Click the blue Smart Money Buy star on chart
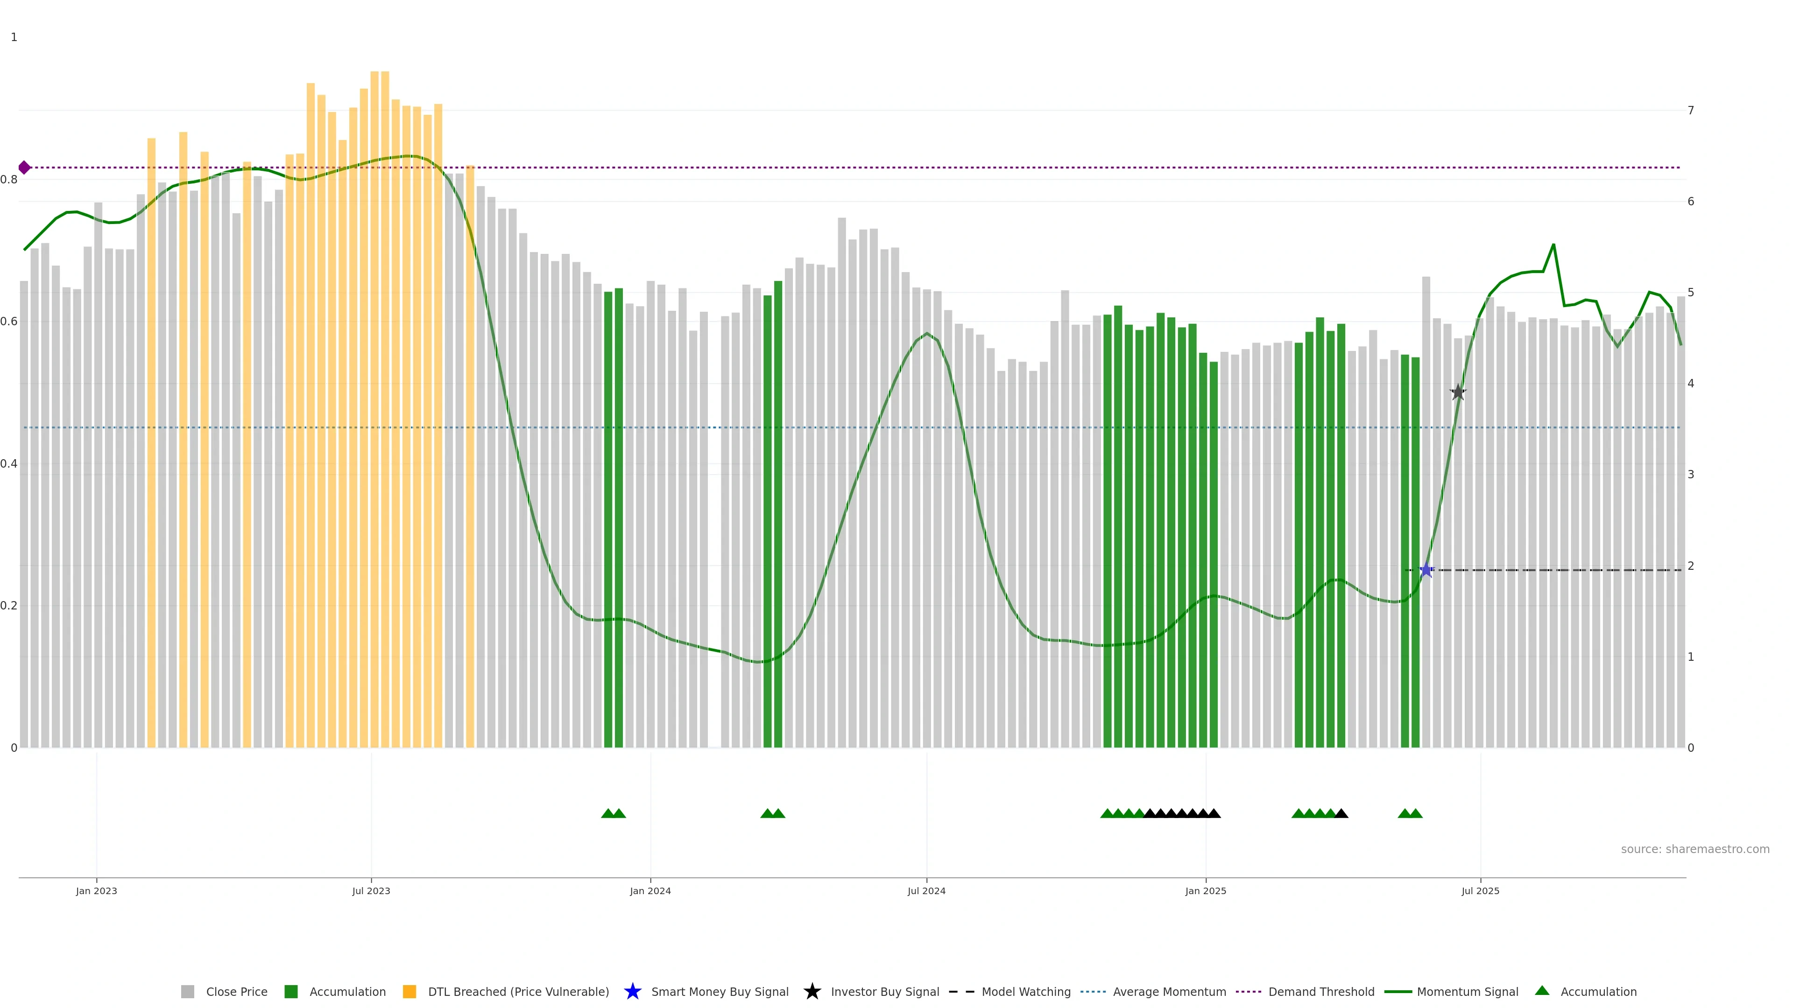The width and height of the screenshot is (1793, 1008). [x=1426, y=570]
